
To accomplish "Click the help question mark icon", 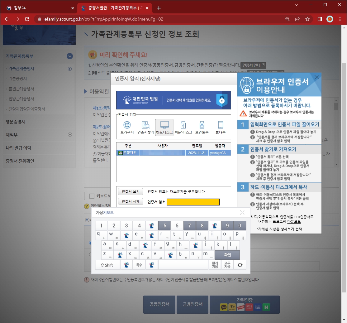I will [x=87, y=206].
